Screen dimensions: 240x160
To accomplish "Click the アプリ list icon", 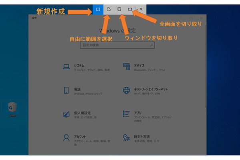I will 126,114.
